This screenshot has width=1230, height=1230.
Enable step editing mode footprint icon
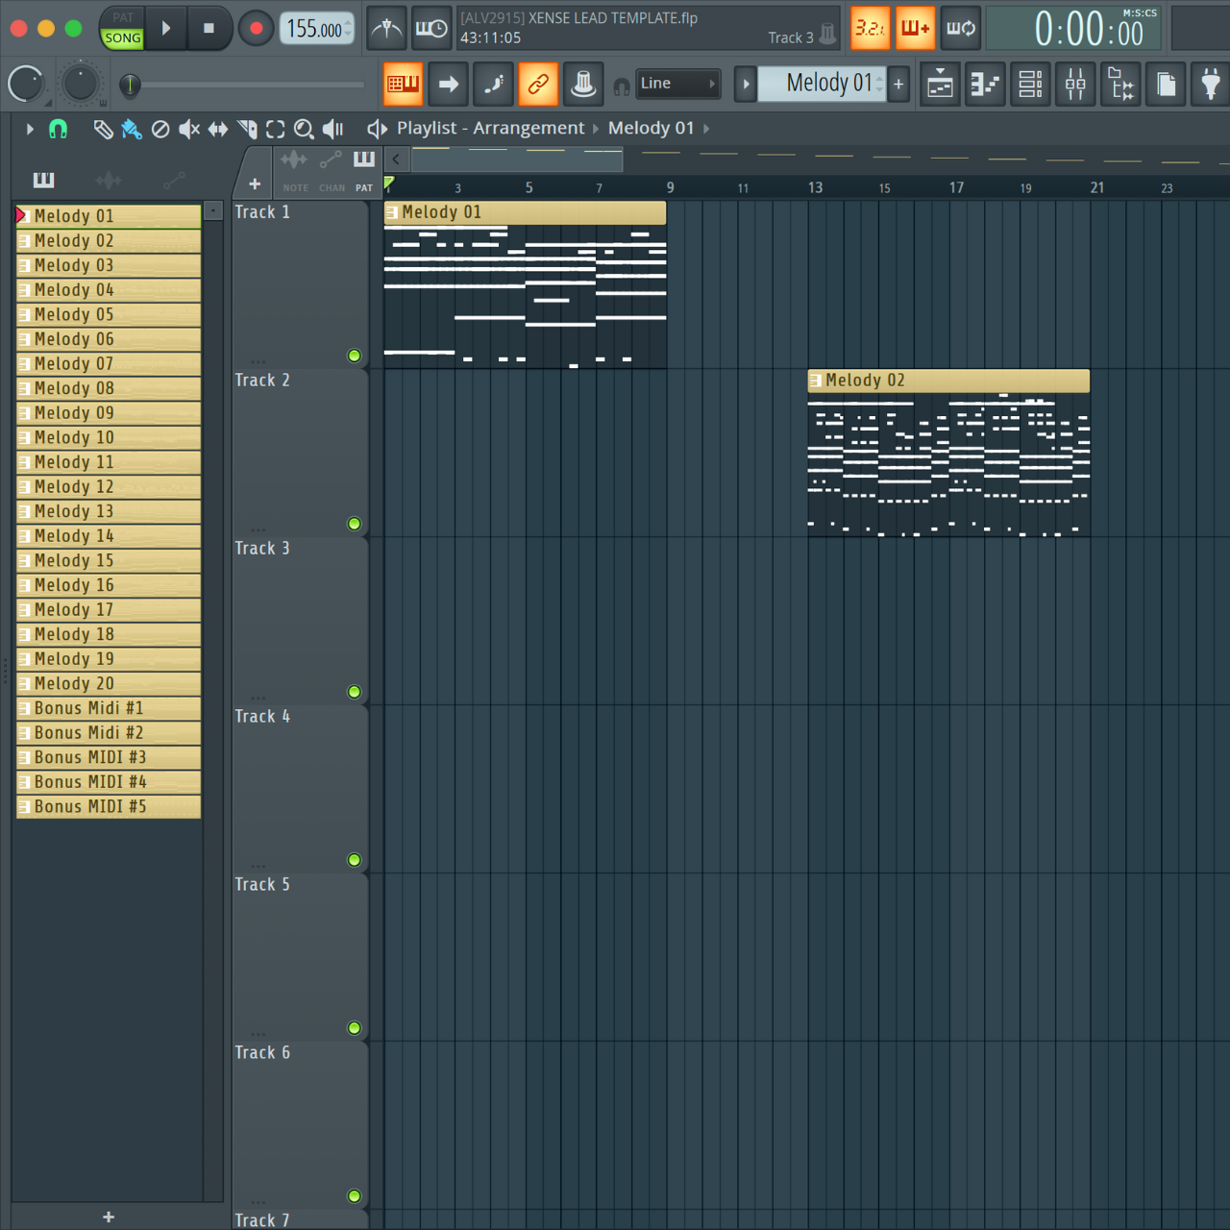[x=494, y=84]
